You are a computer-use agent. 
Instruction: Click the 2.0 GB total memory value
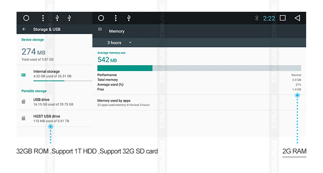(297, 80)
